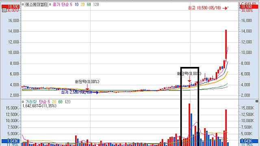Click the 종가 단순 moving average label
This screenshot has width=260, height=146.
tap(61, 4)
